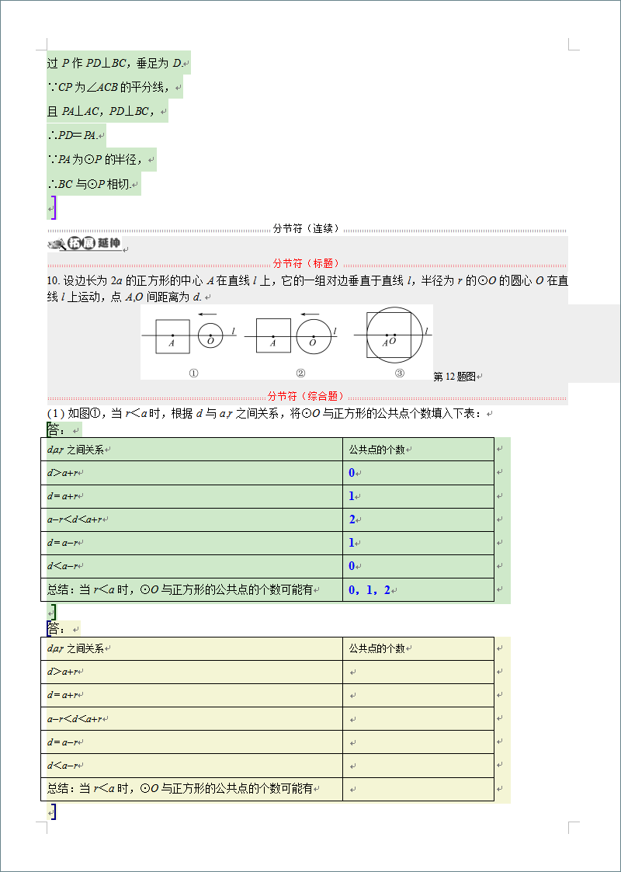Click the line "过 P 作 PD⊥BC，垂足为 D."
This screenshot has height=872, width=621.
[115, 64]
